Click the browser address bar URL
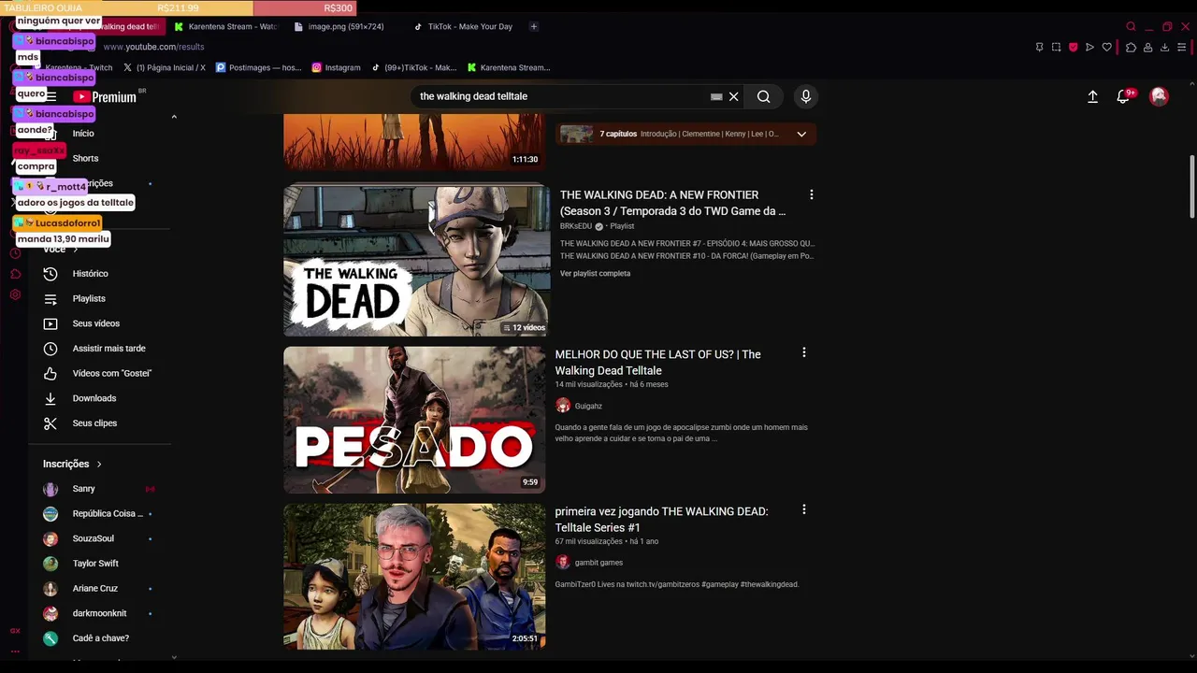This screenshot has width=1197, height=673. pos(153,47)
